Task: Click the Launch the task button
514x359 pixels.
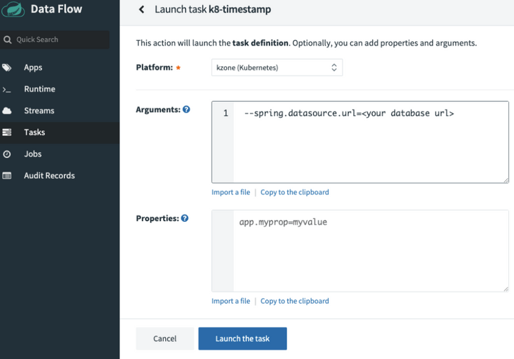Action: [243, 338]
